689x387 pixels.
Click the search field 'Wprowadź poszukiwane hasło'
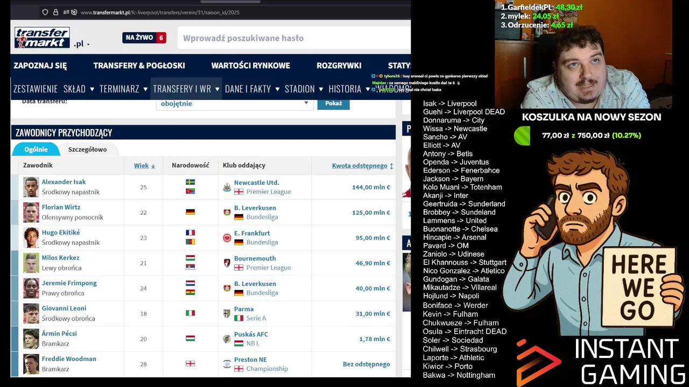(x=293, y=38)
